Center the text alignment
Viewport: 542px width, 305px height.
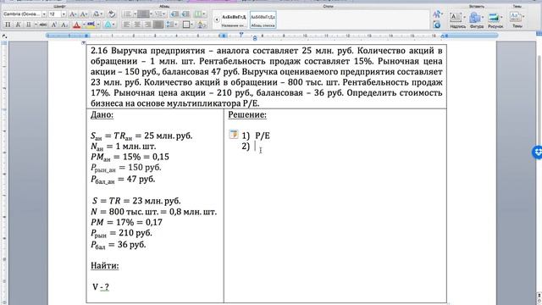(137, 25)
